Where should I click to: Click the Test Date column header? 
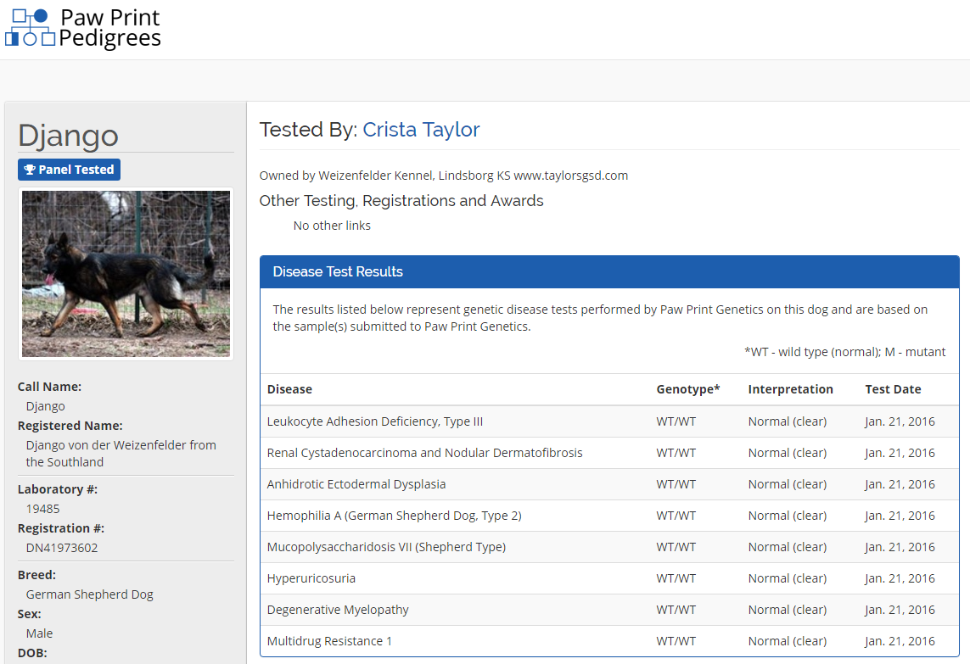click(894, 389)
